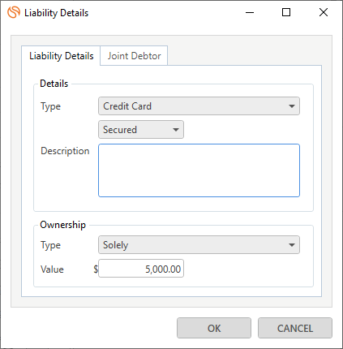
Task: Select the Liability Details tab
Action: tap(61, 56)
